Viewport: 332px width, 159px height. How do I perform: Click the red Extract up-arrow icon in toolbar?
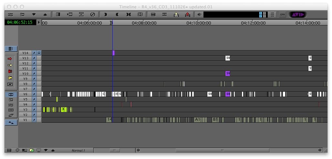coord(187,14)
